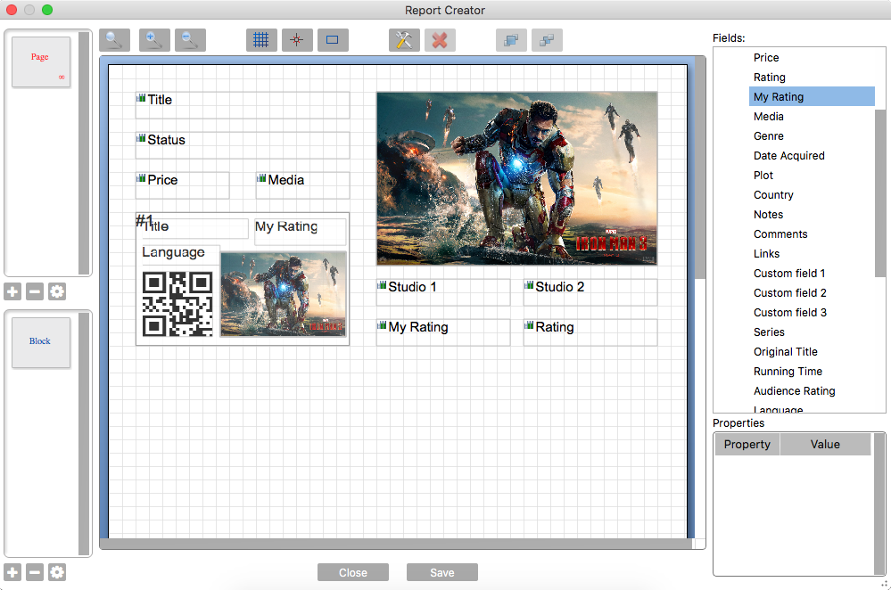Remove a page with the minus icon
Viewport: 891px width, 590px height.
[35, 291]
